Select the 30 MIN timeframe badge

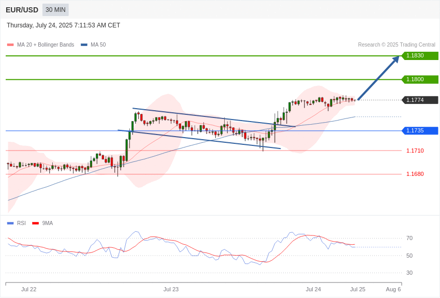pos(55,10)
